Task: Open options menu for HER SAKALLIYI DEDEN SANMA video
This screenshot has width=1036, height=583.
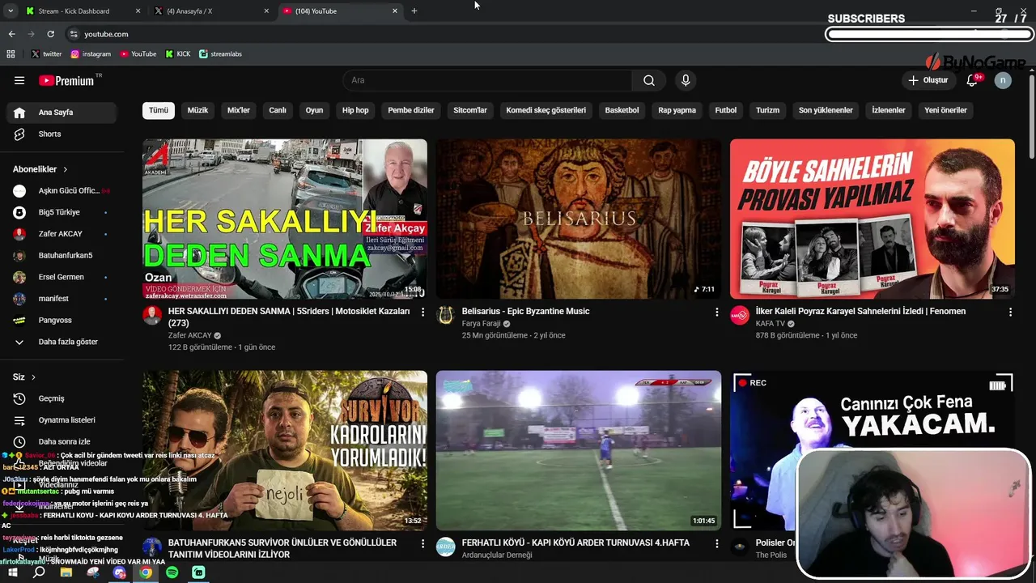Action: 422,312
